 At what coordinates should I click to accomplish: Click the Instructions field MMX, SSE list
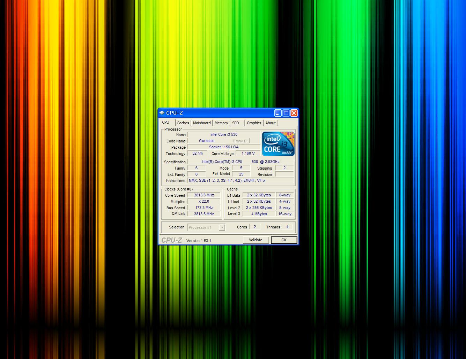(x=241, y=180)
